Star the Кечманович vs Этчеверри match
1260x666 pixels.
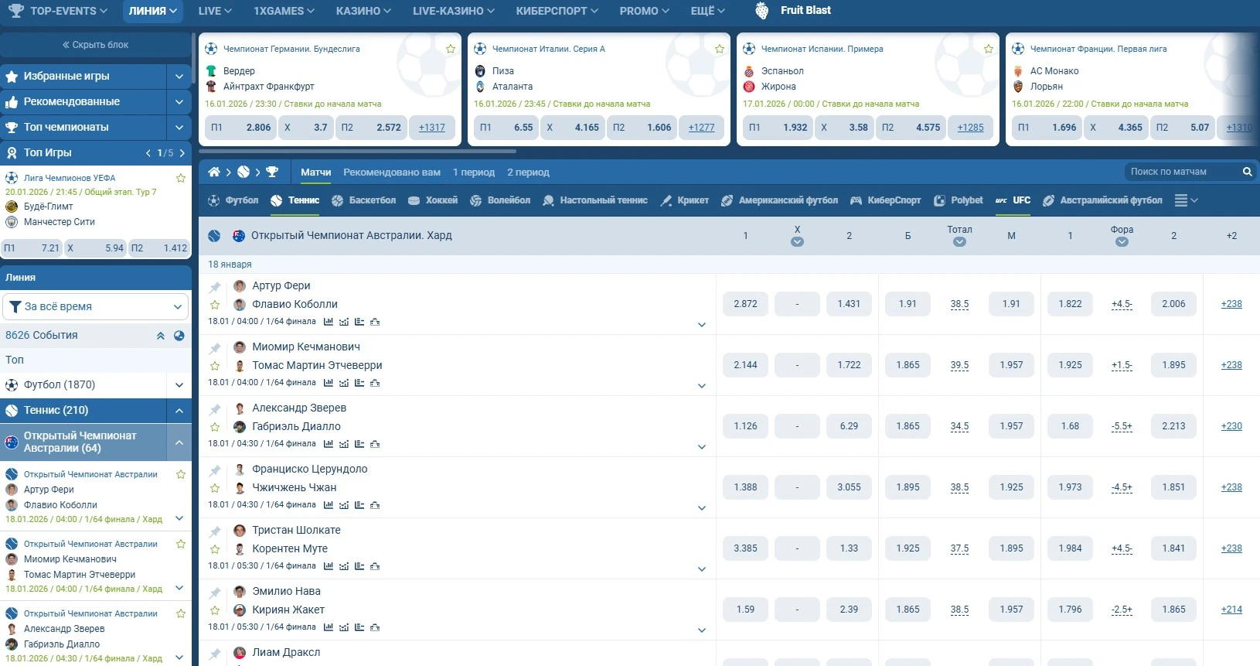pyautogui.click(x=215, y=366)
